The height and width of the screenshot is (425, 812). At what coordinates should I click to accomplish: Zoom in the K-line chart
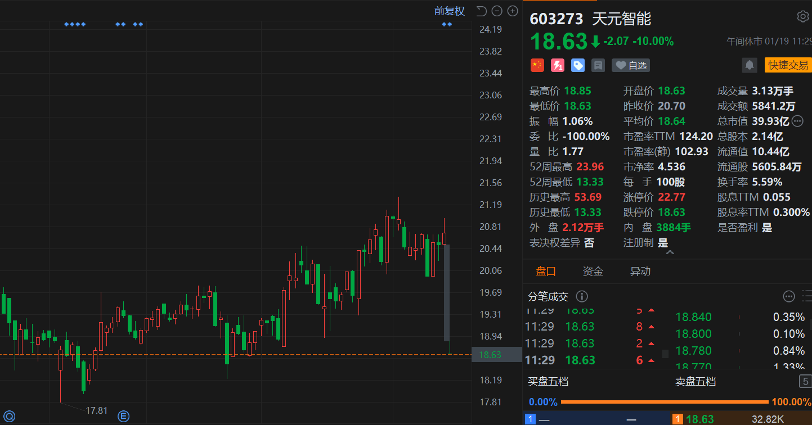[513, 11]
